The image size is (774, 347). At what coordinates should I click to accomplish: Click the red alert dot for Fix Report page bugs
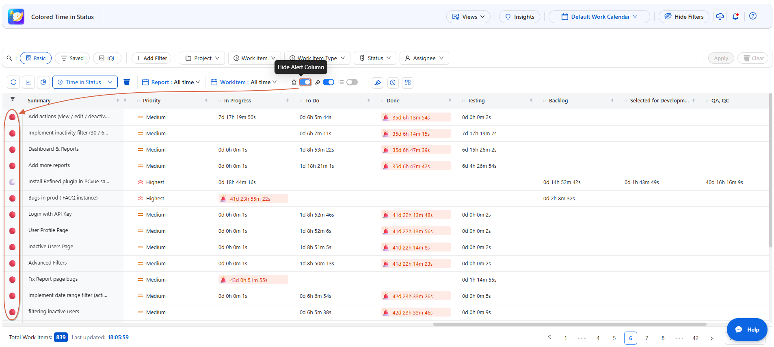(12, 280)
